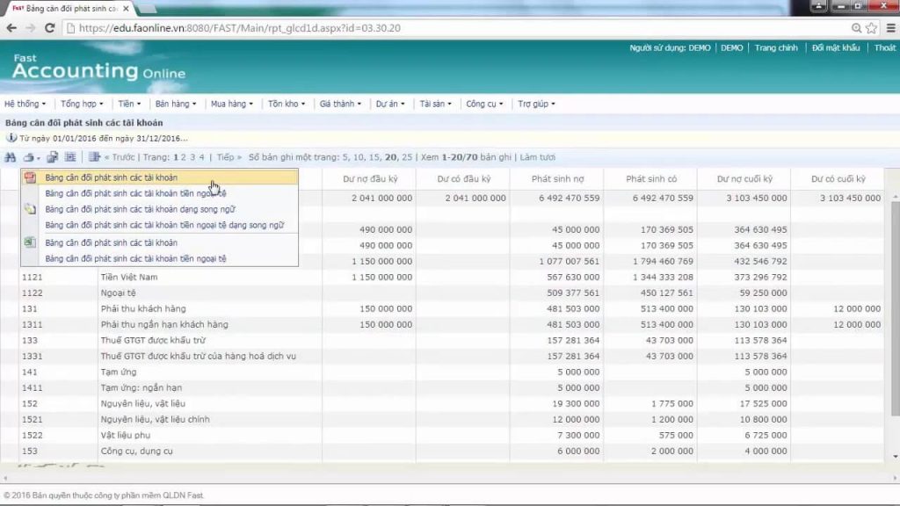
Task: Click the Fast Accounting Online logo
Action: click(98, 67)
